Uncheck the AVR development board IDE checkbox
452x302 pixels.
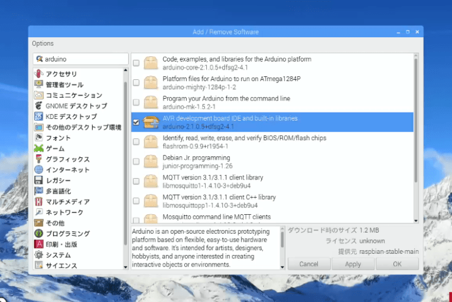136,122
